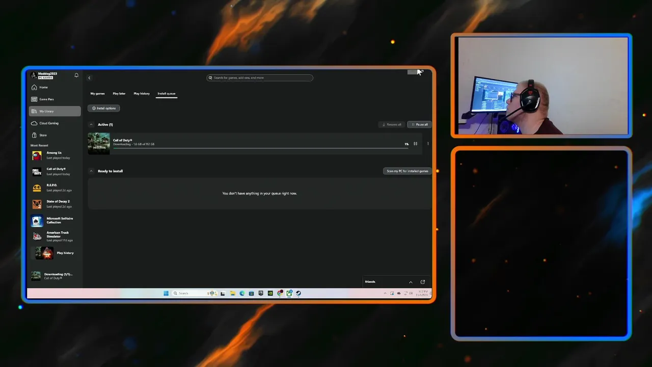The width and height of the screenshot is (652, 367).
Task: Open Microsoft Edge from the taskbar
Action: coord(242,293)
